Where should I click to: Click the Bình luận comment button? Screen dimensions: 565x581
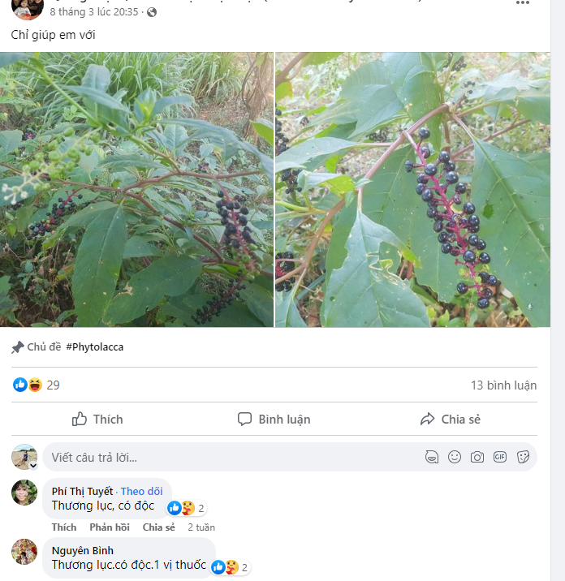[274, 419]
